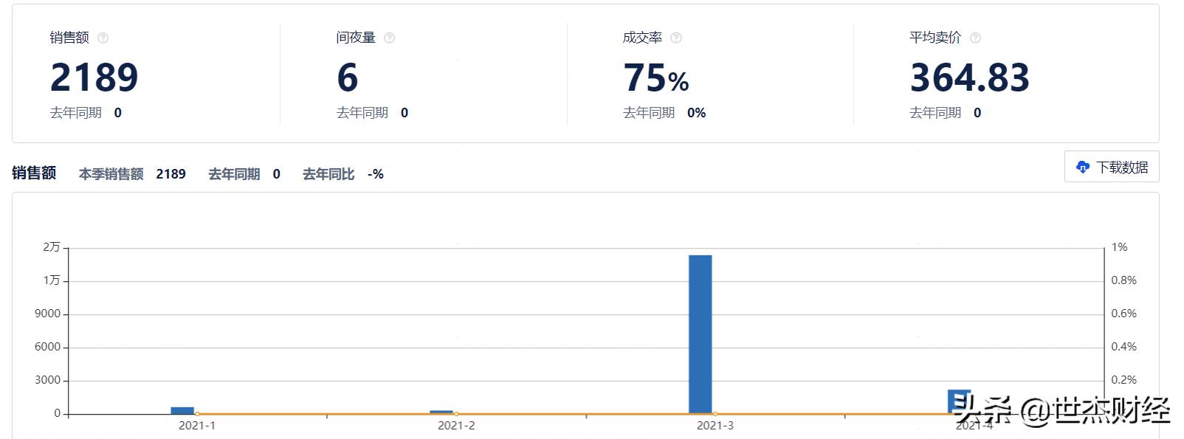
Task: Click the 本季销售额 label
Action: (111, 174)
